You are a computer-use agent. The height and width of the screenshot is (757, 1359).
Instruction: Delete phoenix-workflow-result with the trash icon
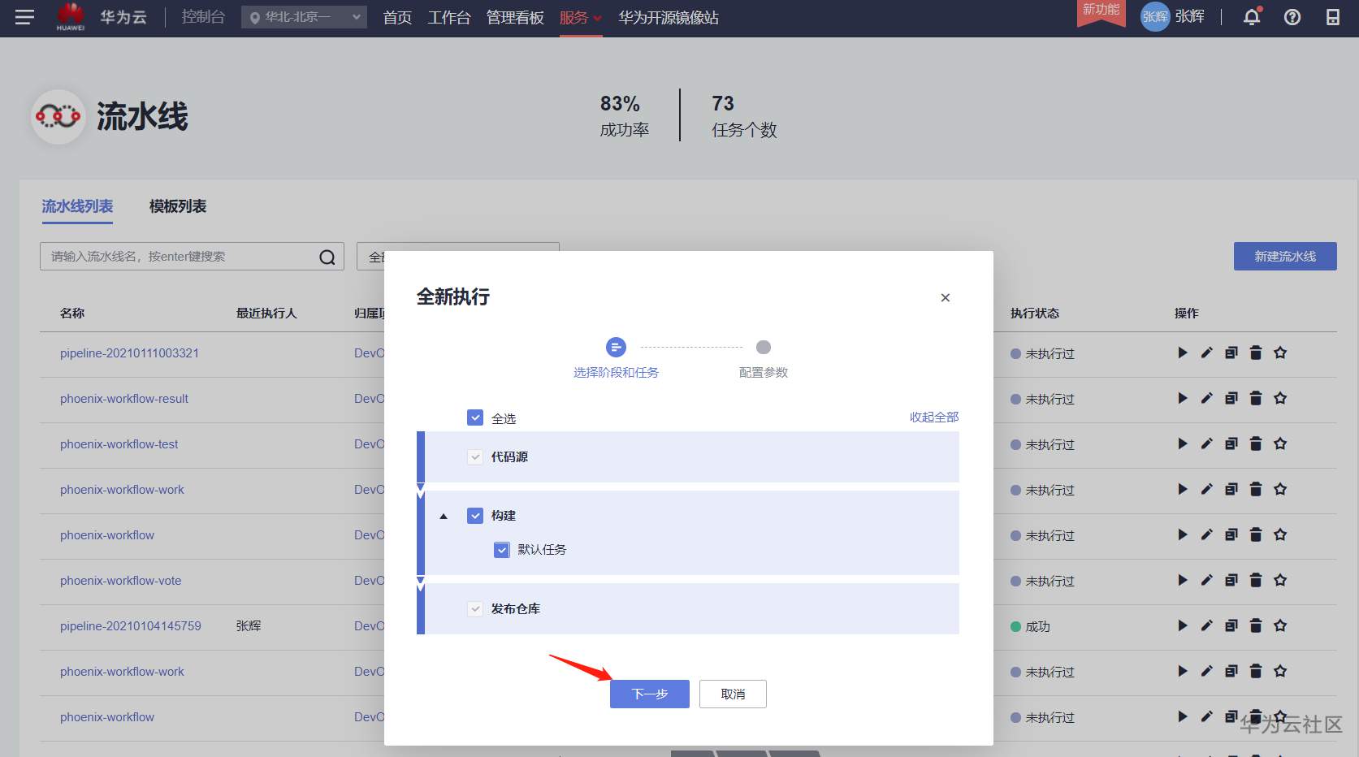click(x=1256, y=398)
